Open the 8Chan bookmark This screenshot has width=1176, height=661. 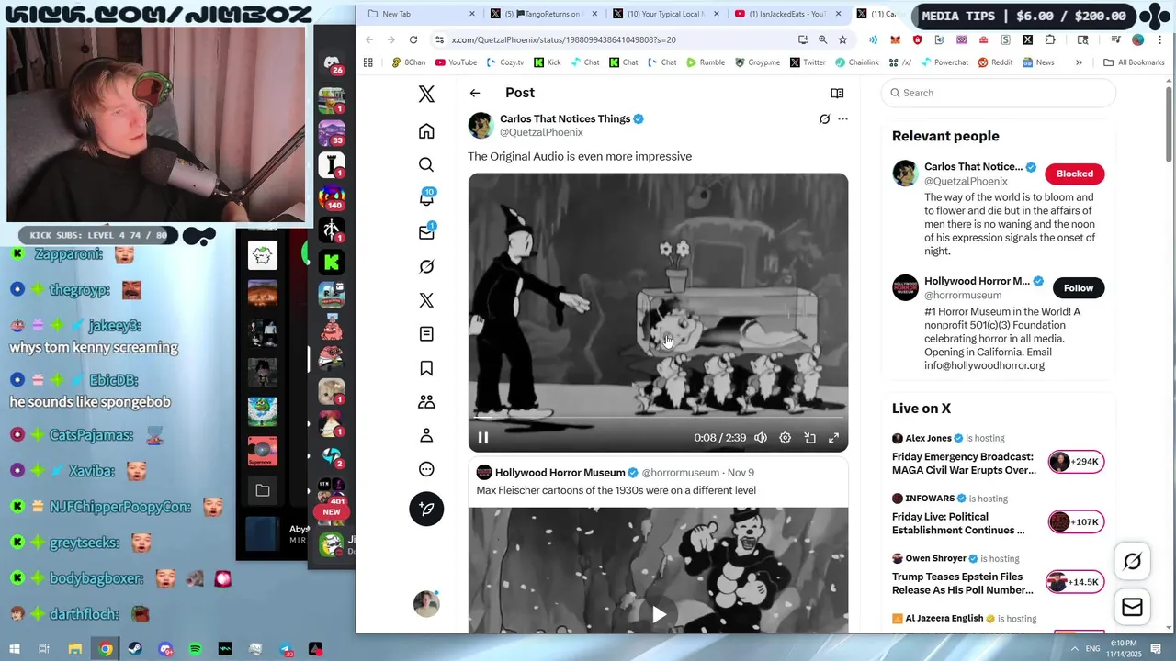click(409, 62)
